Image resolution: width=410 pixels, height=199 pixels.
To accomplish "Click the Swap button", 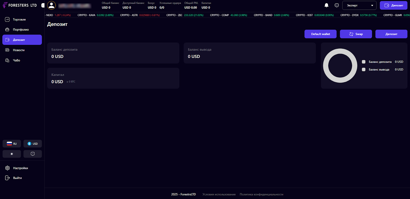I will click(356, 34).
